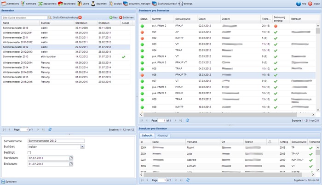Open the cockpit module
Screen dimensions: 322x185
(x=115, y=4)
